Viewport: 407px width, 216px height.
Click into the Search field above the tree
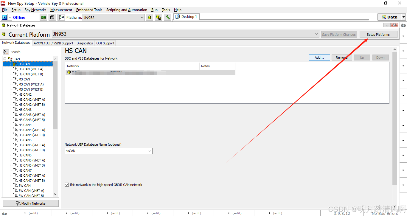(x=34, y=52)
